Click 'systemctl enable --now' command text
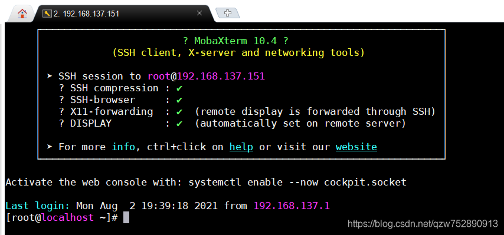Viewport: 504px width, 235px height. [x=253, y=183]
